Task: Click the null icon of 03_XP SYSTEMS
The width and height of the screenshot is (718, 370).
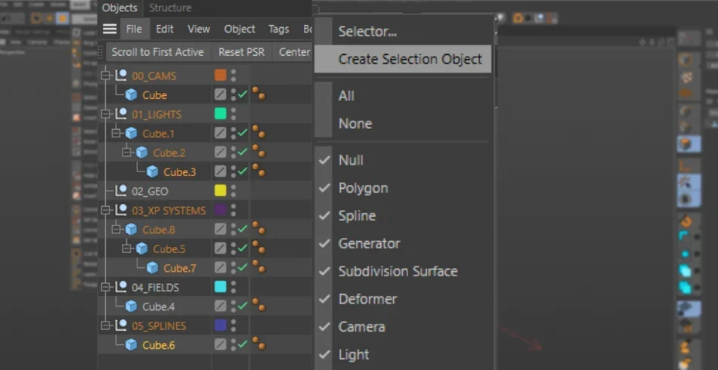Action: [x=121, y=210]
